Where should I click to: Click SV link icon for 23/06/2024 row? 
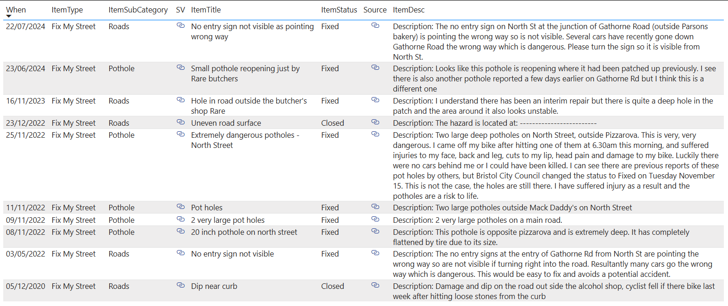point(180,67)
